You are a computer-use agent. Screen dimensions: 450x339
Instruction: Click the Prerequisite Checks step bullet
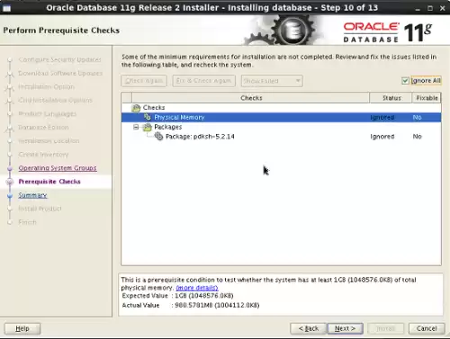pyautogui.click(x=10, y=182)
